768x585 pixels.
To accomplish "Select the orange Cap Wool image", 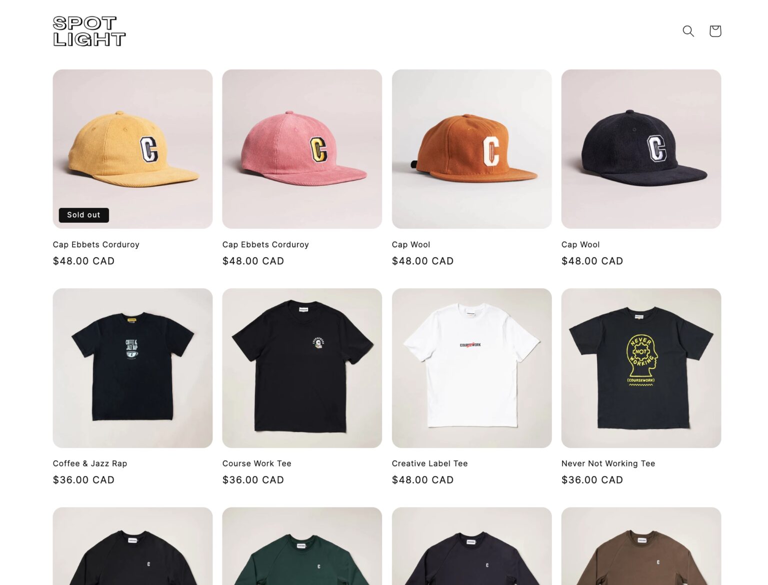I will tap(471, 149).
